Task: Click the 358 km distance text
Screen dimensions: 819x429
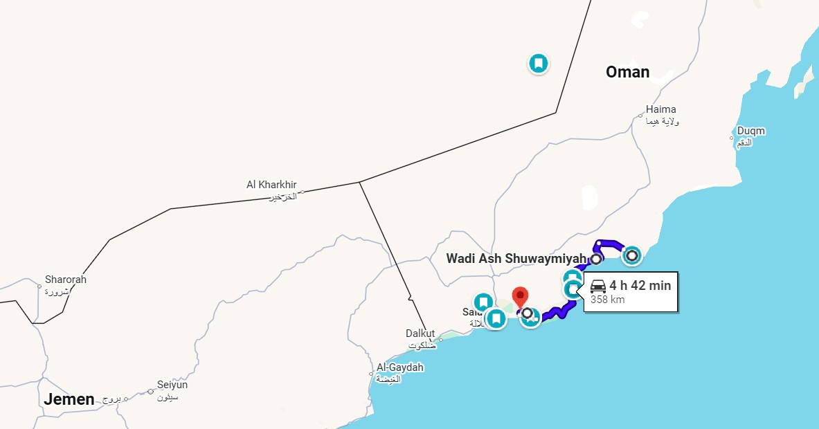Action: pyautogui.click(x=607, y=300)
